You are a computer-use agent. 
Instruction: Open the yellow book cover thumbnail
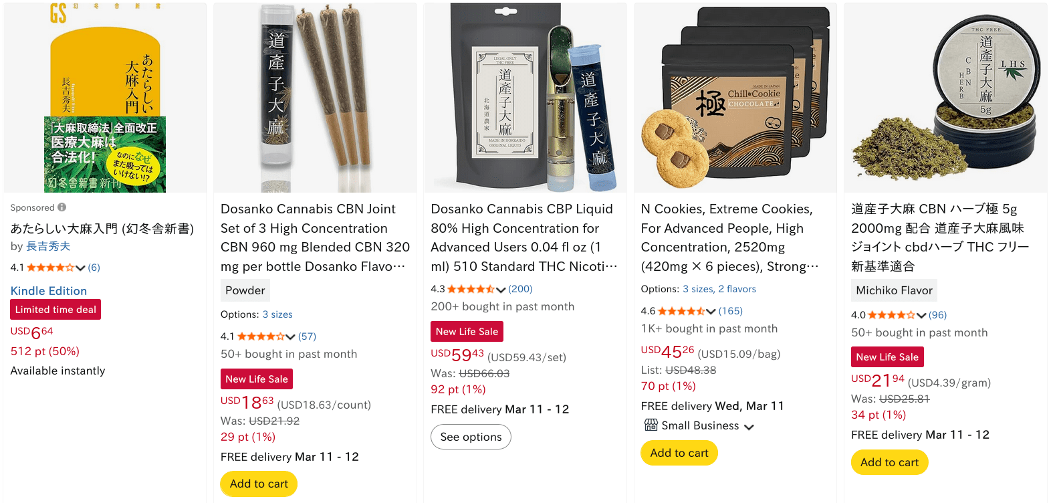[x=105, y=98]
